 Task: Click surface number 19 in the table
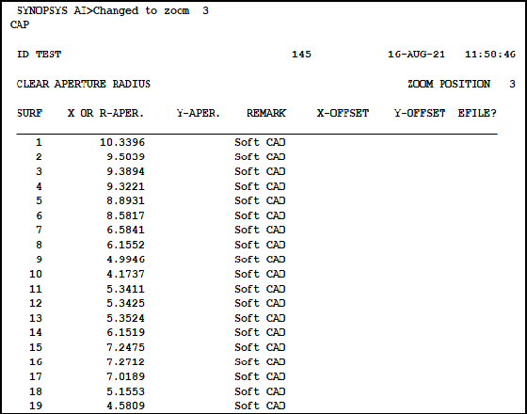pos(36,406)
